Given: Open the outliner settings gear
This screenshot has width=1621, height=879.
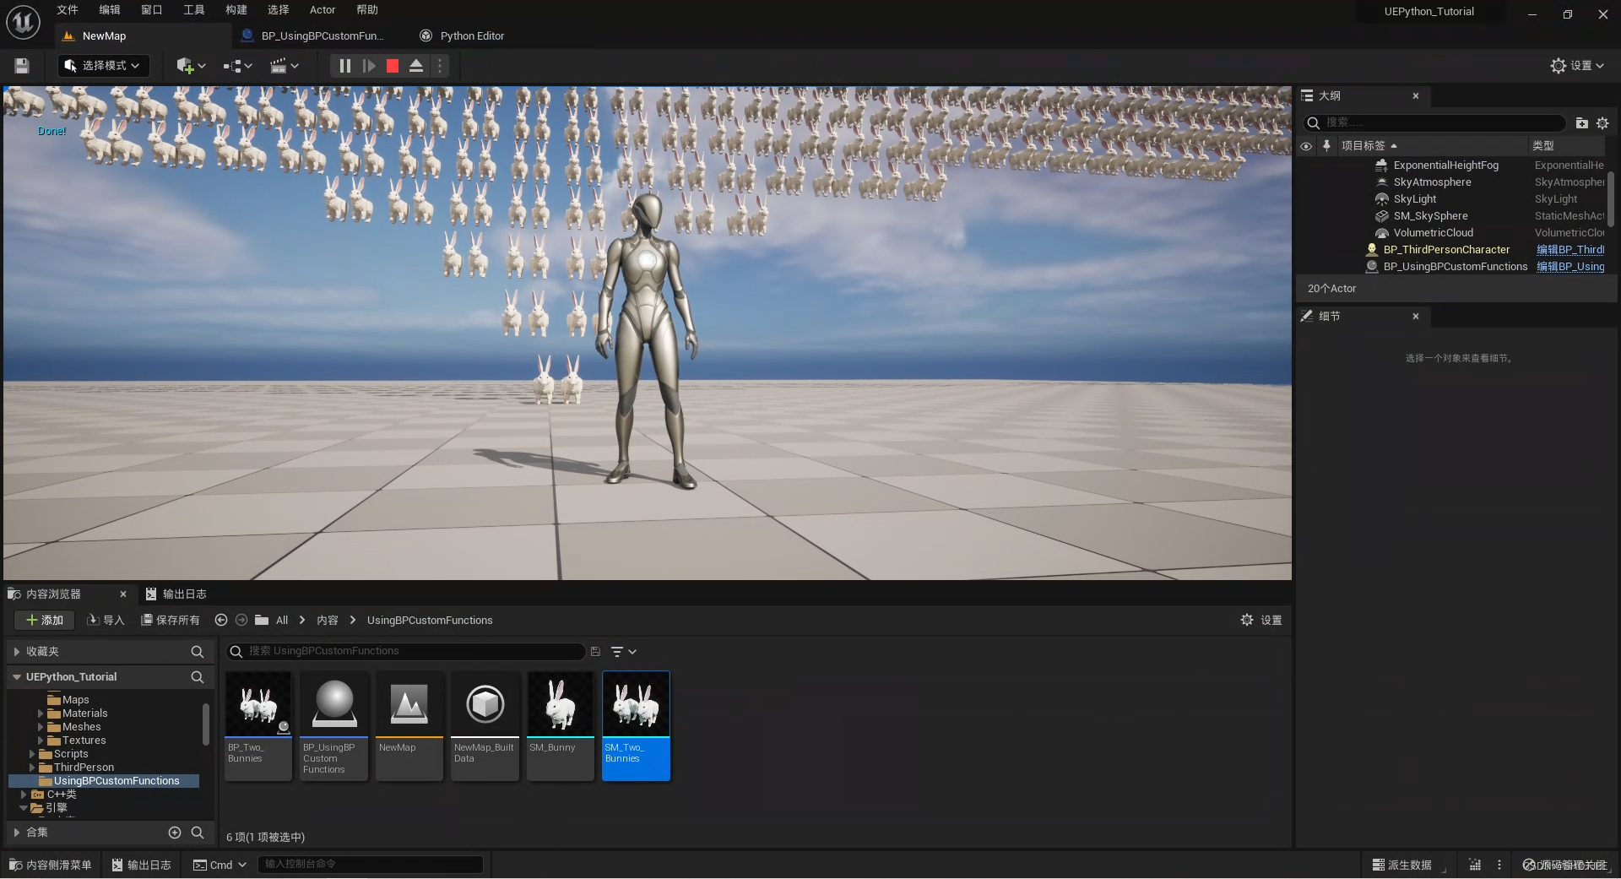Looking at the screenshot, I should 1602,123.
